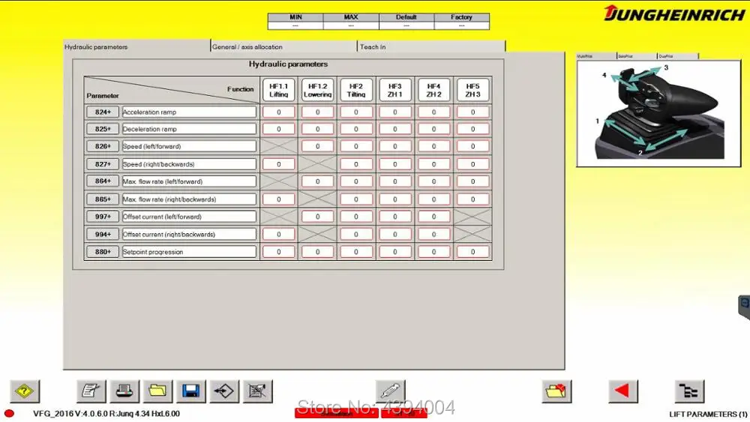
Task: Click parameter button 865+
Action: pos(103,199)
